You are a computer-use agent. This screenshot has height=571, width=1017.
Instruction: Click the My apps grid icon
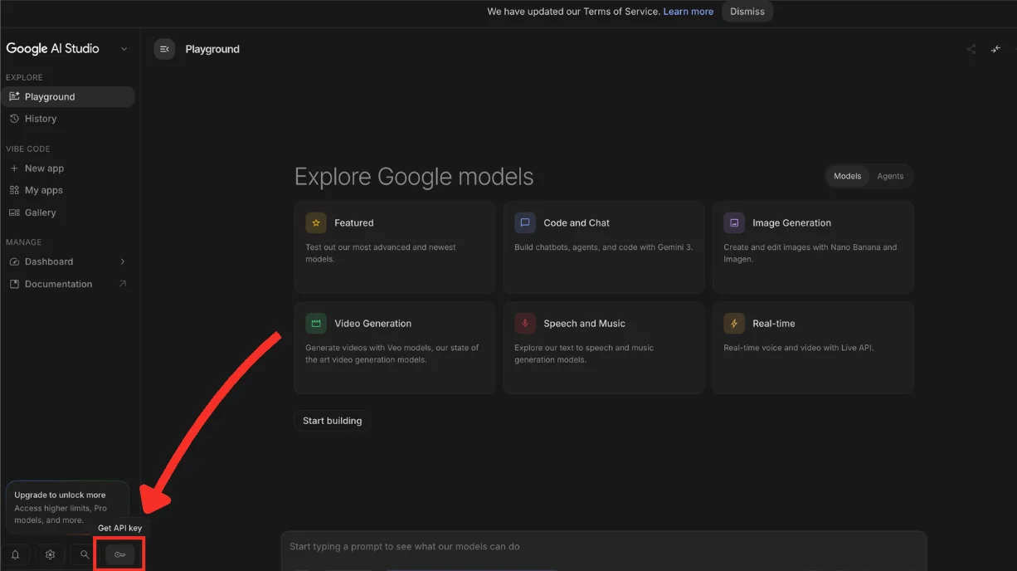click(14, 190)
